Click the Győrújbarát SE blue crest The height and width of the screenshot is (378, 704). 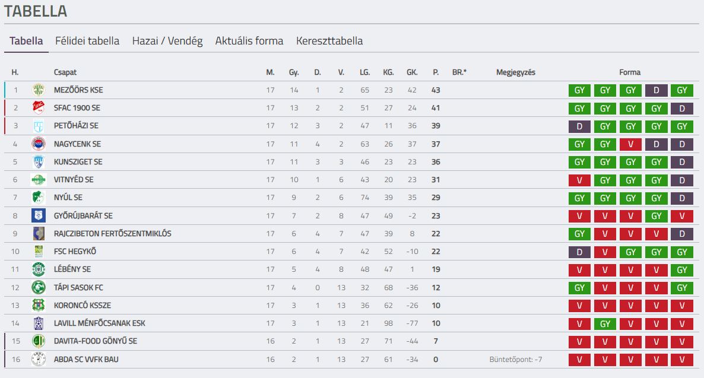pyautogui.click(x=39, y=215)
